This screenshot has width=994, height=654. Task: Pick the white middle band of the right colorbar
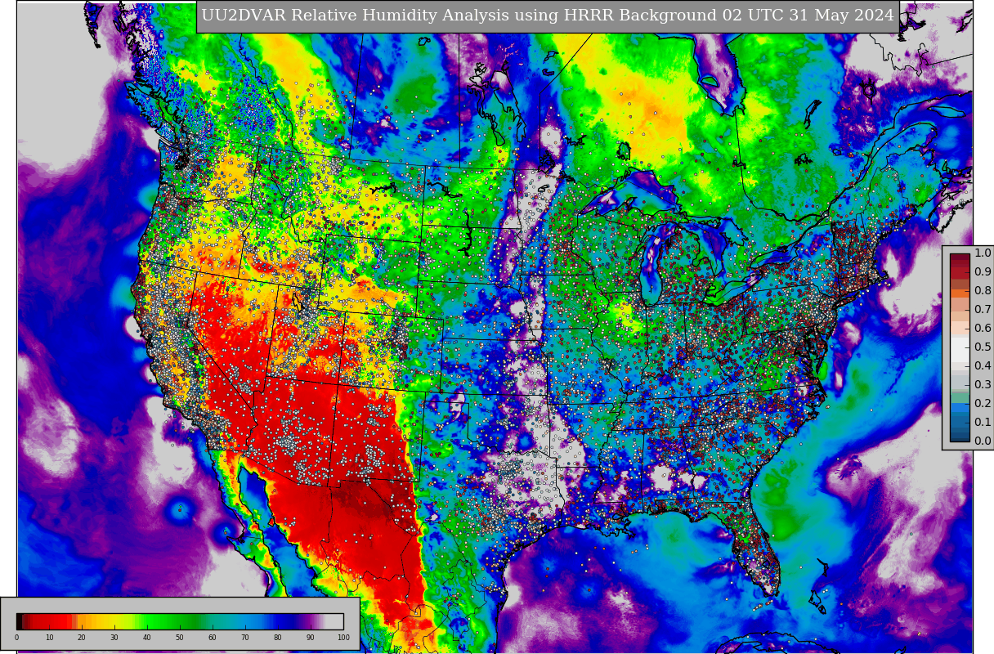click(960, 349)
